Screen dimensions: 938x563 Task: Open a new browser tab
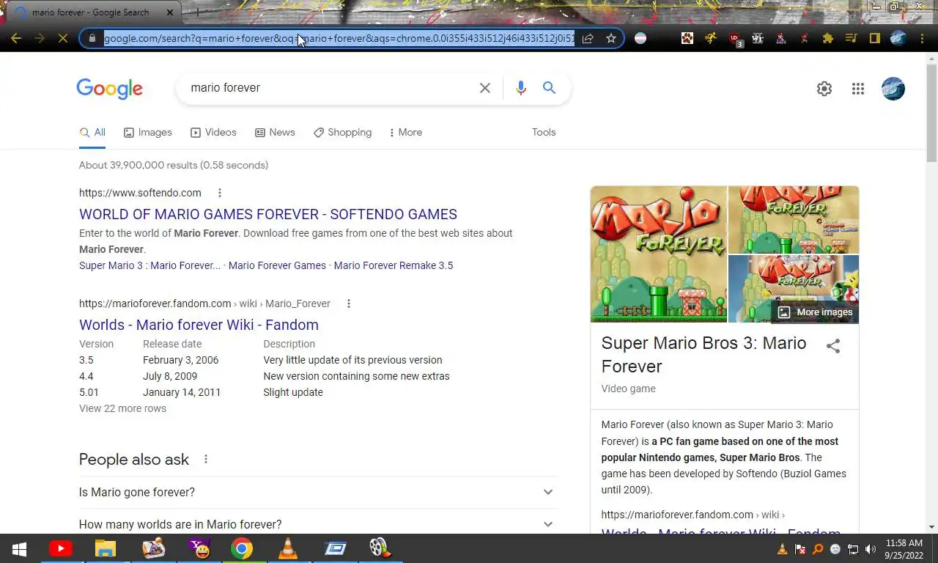tap(197, 12)
